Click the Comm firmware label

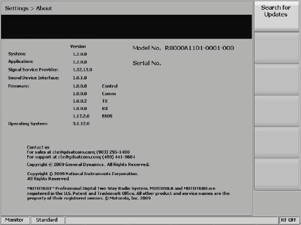tap(109, 94)
